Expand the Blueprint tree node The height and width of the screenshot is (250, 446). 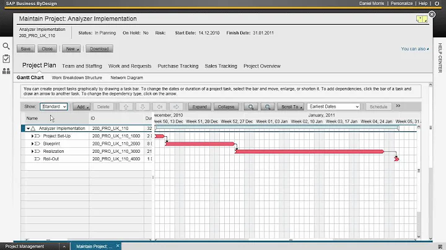[32, 144]
